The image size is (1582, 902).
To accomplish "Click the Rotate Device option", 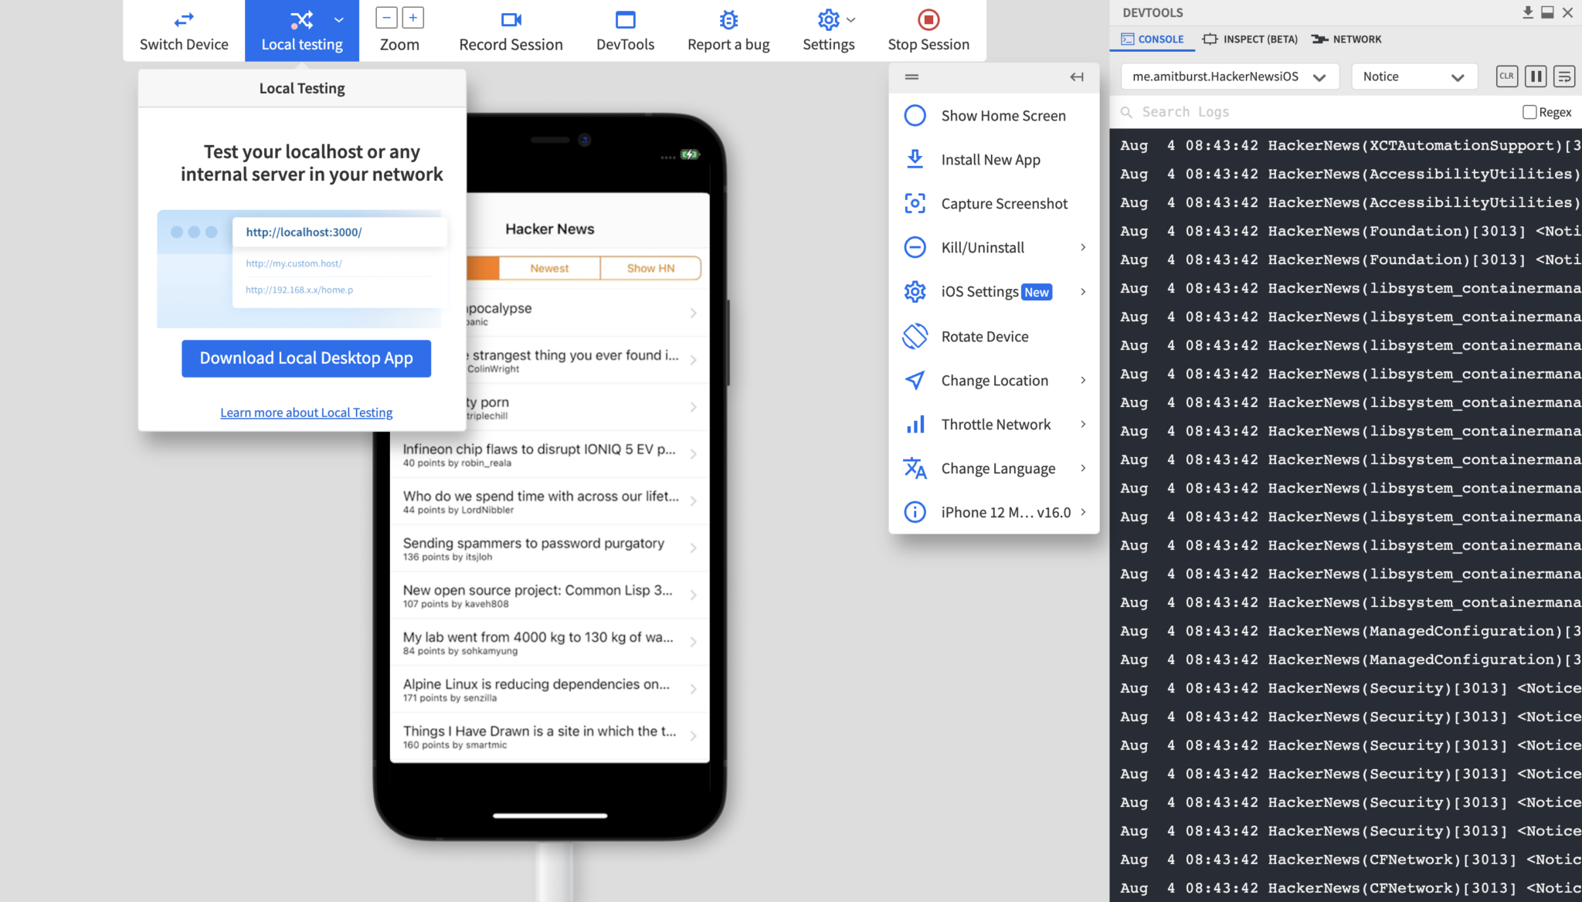I will 984,337.
